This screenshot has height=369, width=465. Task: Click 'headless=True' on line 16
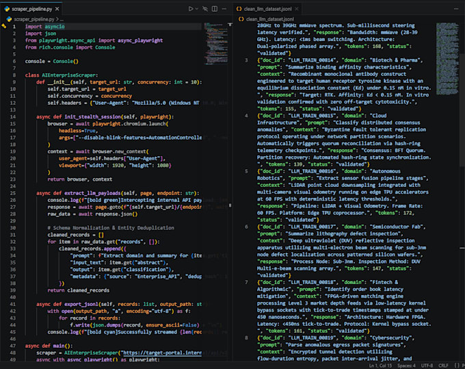(x=78, y=131)
